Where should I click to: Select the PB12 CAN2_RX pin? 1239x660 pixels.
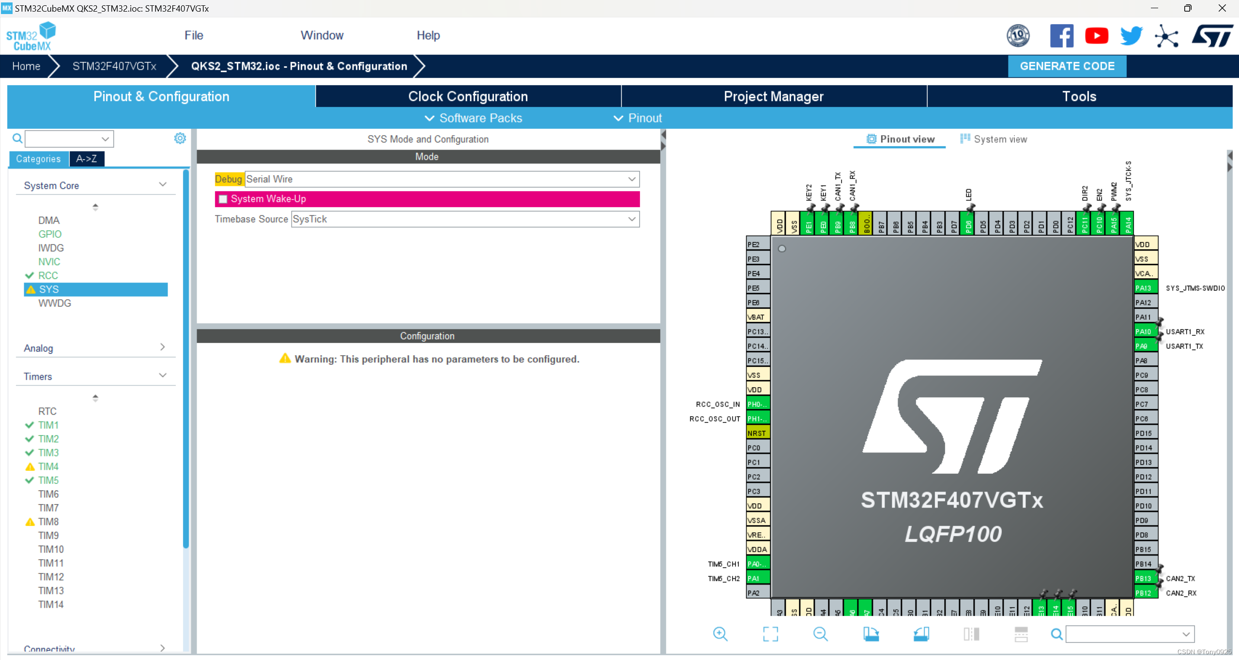[1146, 593]
